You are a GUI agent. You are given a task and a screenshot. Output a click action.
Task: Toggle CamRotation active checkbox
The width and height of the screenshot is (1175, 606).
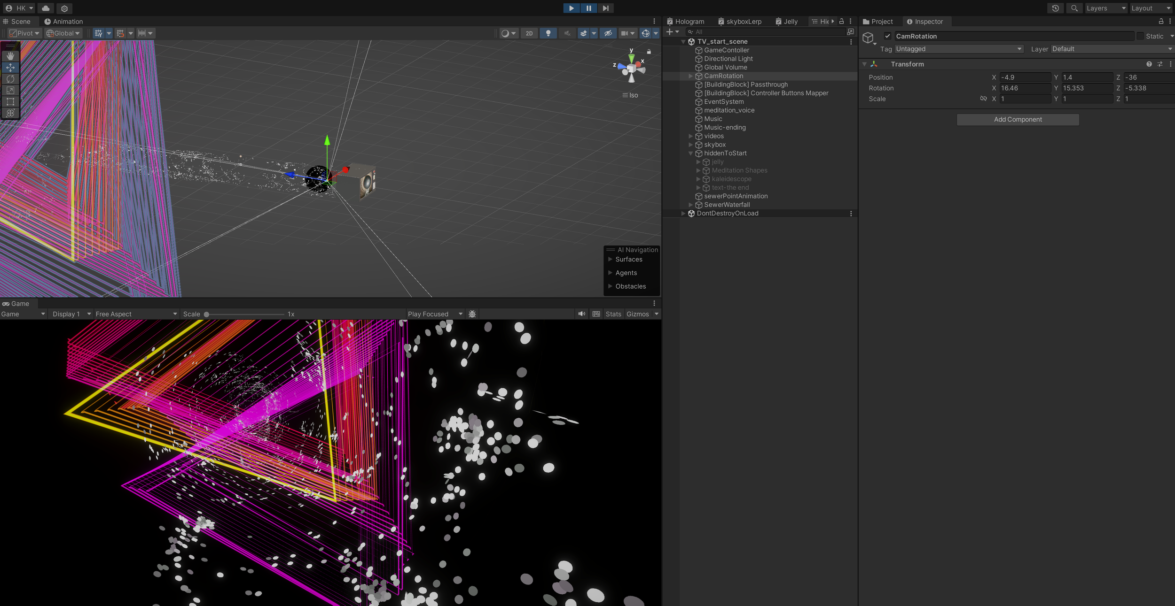tap(887, 36)
